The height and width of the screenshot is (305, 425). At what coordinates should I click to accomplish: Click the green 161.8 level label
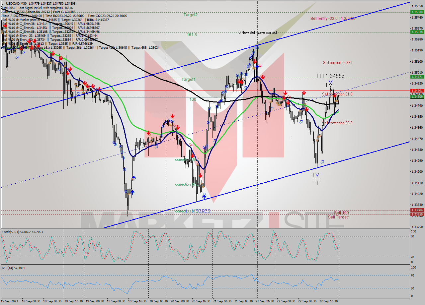192,34
